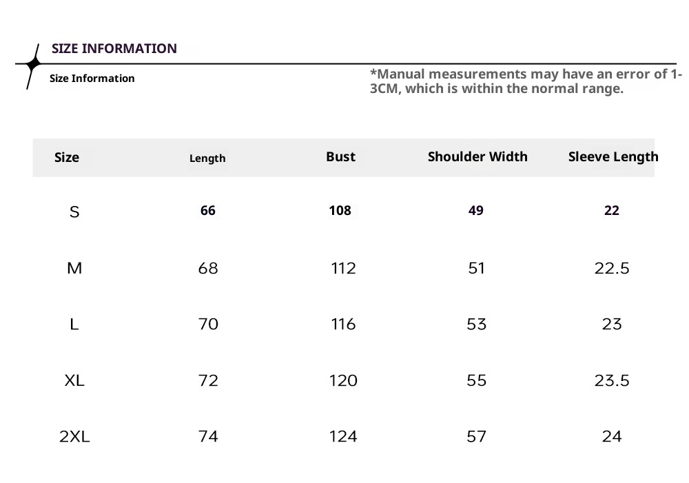The height and width of the screenshot is (483, 689).
Task: Click the bust value 108 for S
Action: tap(340, 211)
